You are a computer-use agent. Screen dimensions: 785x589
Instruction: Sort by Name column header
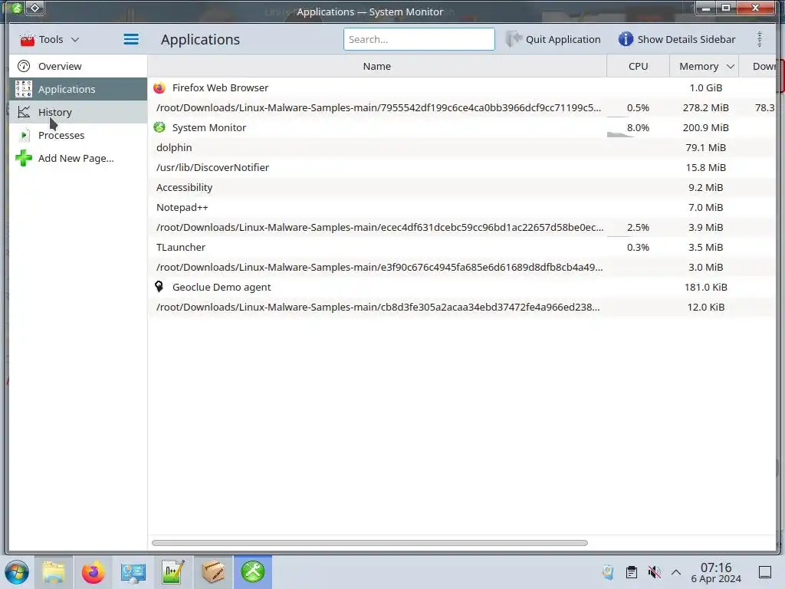tap(377, 66)
